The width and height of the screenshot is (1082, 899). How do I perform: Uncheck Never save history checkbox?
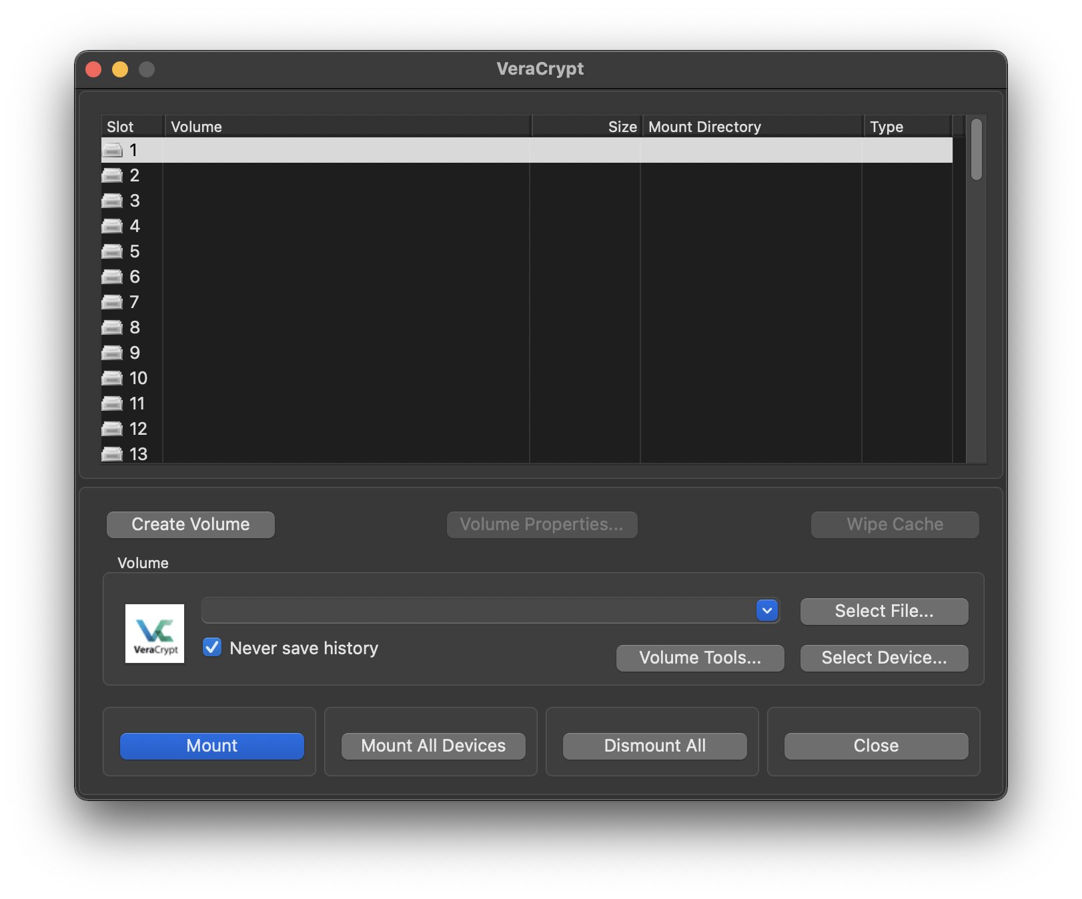(x=212, y=647)
